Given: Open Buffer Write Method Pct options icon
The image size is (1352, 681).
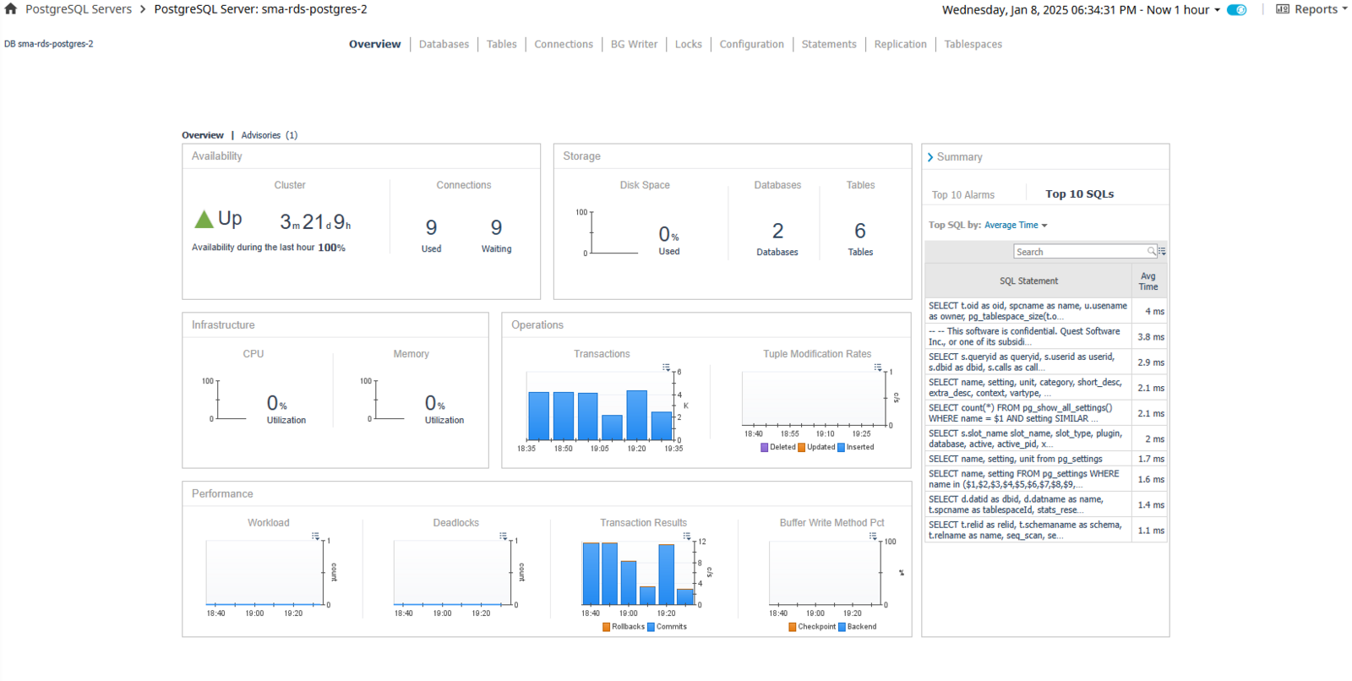Looking at the screenshot, I should (873, 537).
